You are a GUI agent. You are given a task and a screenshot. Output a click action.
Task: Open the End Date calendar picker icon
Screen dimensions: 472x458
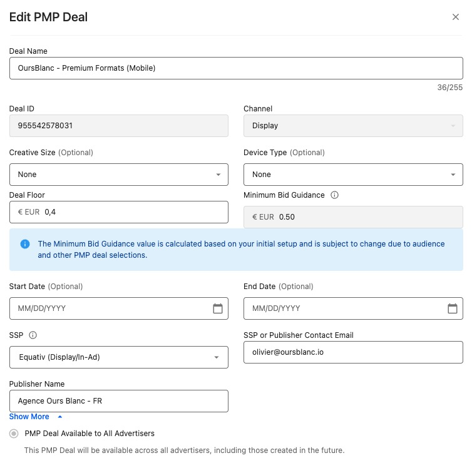pyautogui.click(x=452, y=308)
